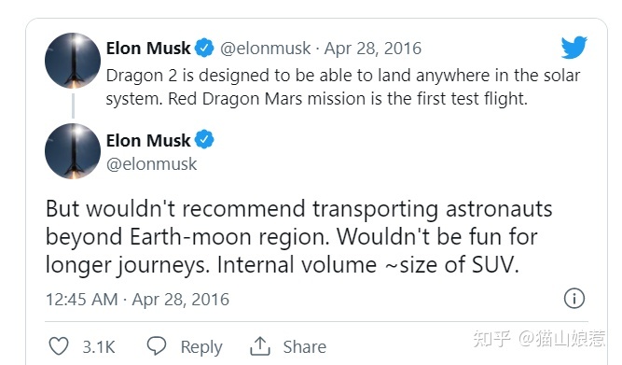The image size is (622, 365).
Task: Click the share upload arrow icon
Action: (x=260, y=346)
